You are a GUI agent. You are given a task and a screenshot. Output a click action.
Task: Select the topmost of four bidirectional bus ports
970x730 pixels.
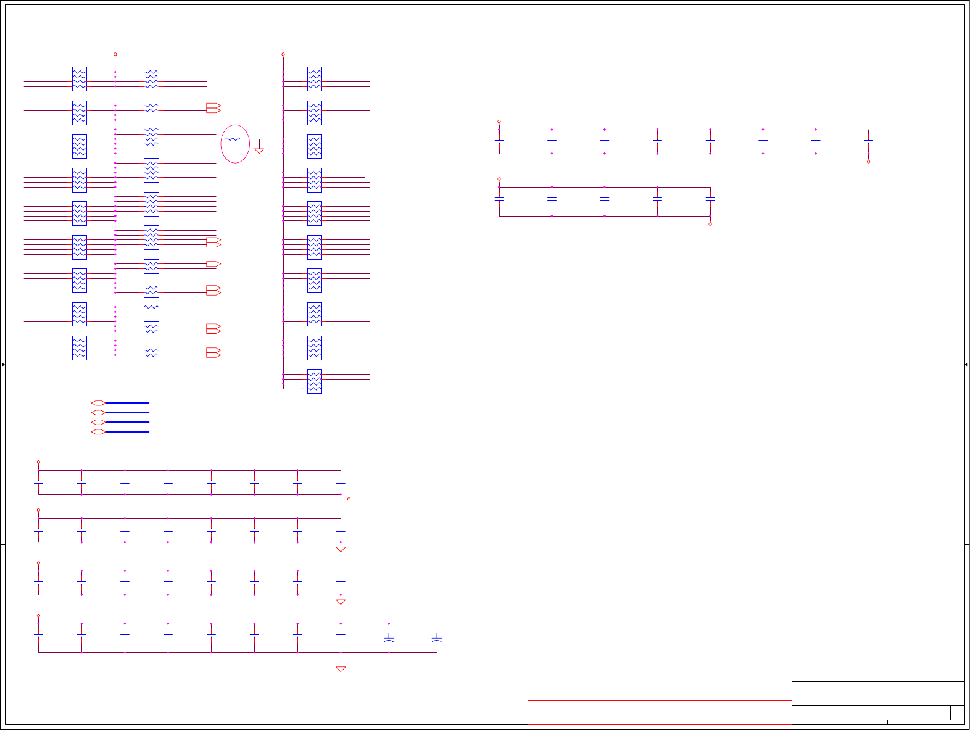(x=98, y=403)
